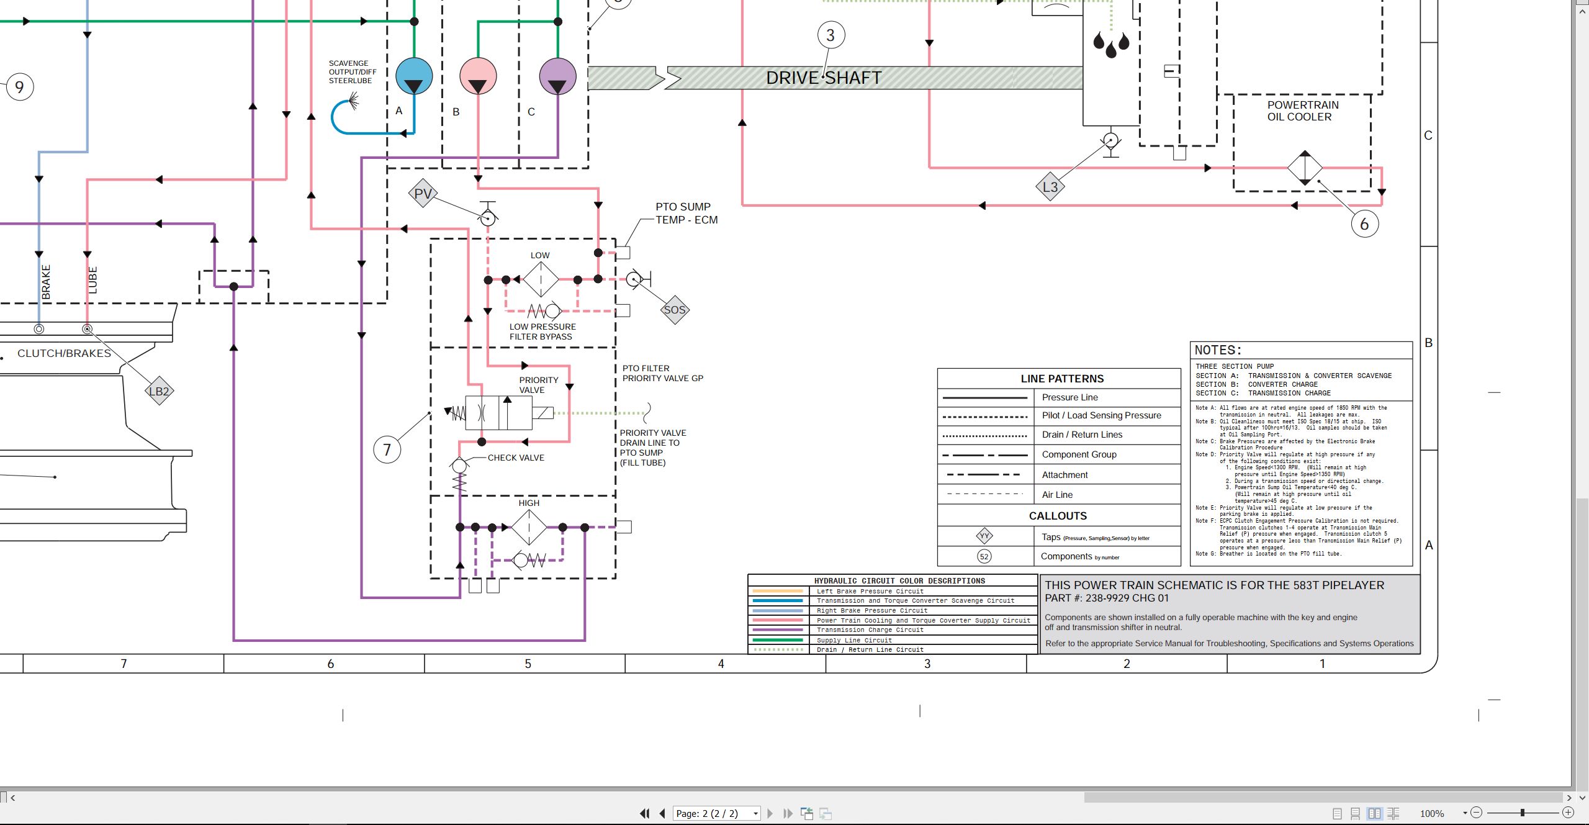The width and height of the screenshot is (1589, 825).
Task: Click the CALLOUTS heading
Action: [1058, 516]
